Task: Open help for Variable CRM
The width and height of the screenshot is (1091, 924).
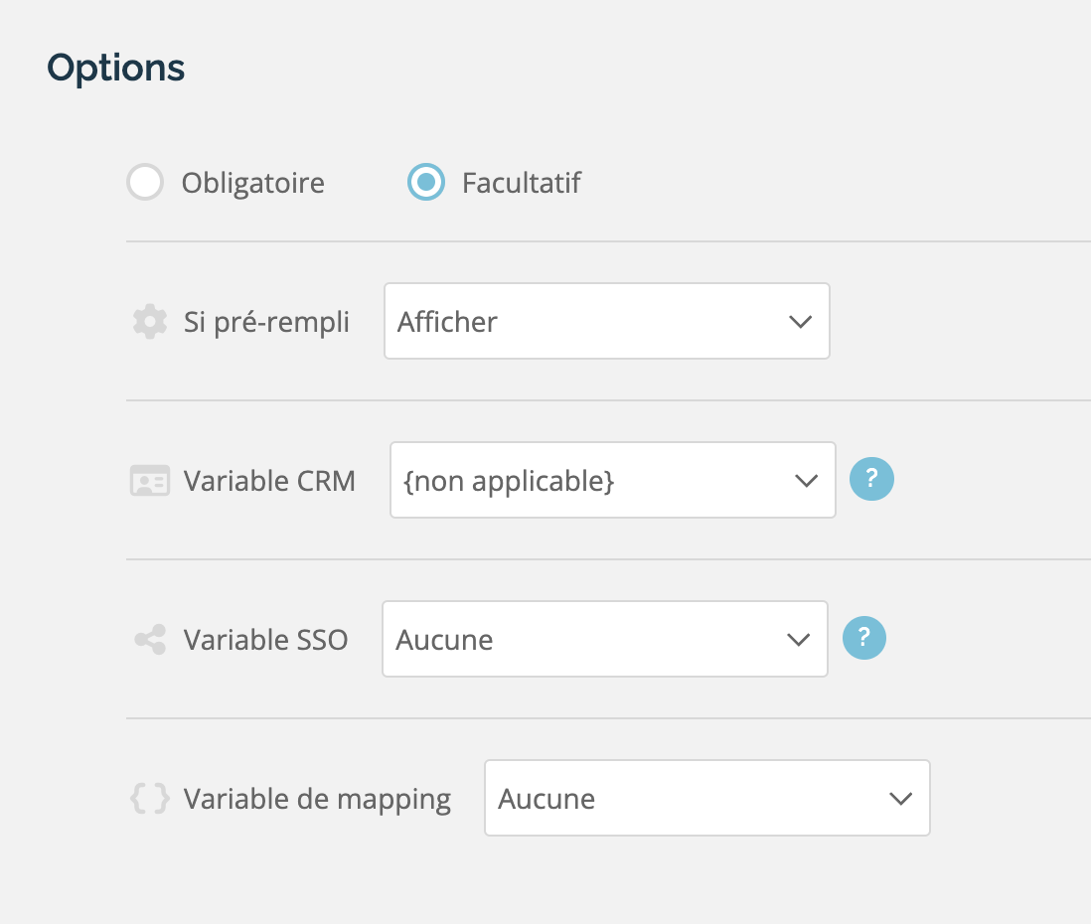Action: pos(871,479)
